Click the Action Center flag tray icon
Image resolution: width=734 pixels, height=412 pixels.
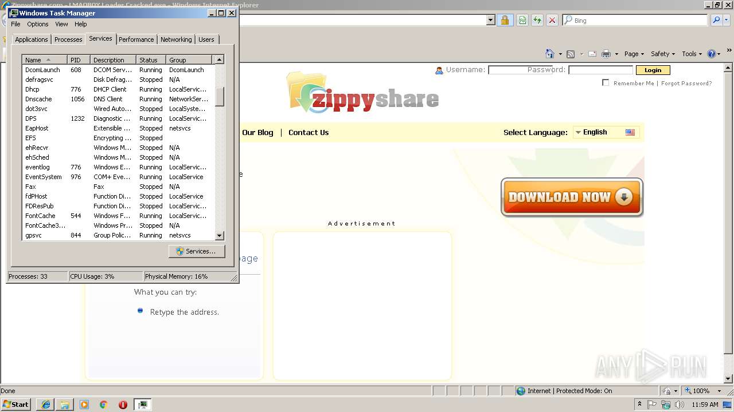click(652, 404)
